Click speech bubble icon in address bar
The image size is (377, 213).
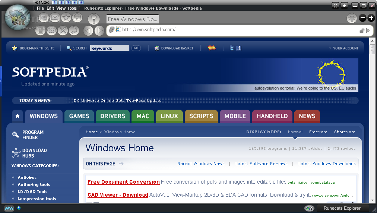point(111,29)
